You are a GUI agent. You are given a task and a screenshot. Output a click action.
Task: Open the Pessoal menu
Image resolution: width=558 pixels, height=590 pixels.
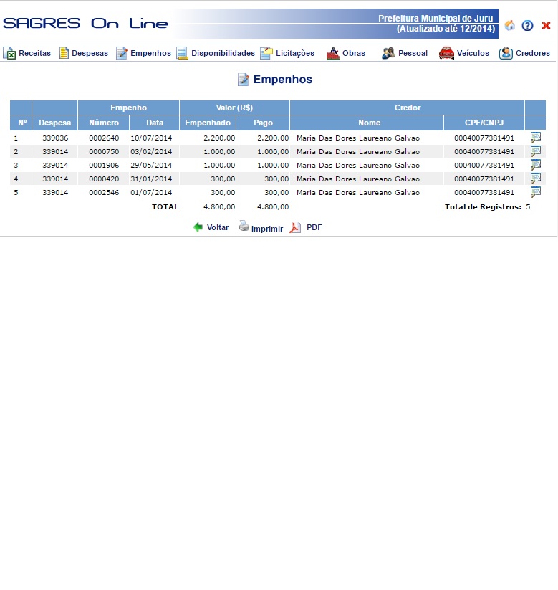coord(405,53)
